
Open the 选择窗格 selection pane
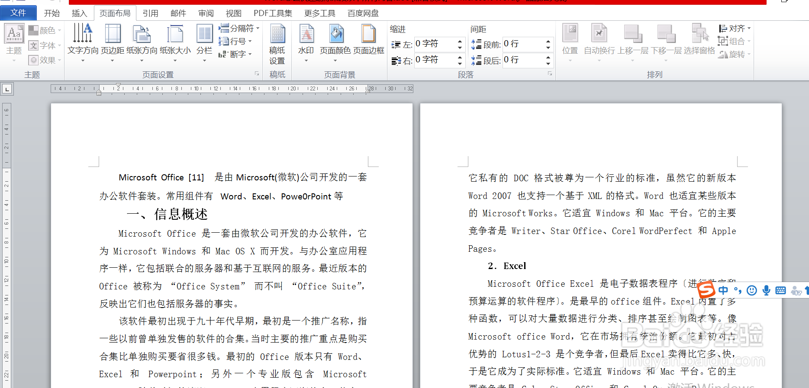tap(699, 40)
